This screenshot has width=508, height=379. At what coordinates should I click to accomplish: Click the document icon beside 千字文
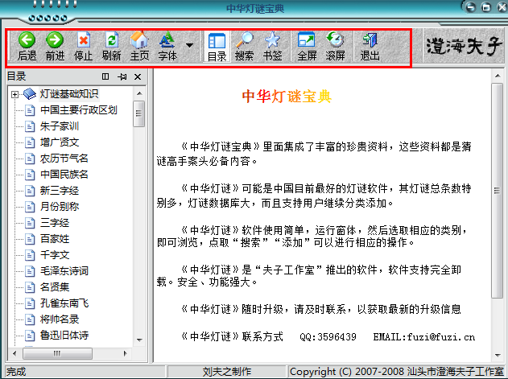[x=30, y=255]
